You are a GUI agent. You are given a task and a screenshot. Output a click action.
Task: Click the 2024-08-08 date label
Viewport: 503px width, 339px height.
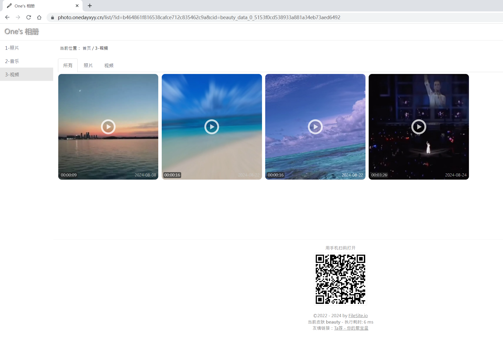pos(145,175)
